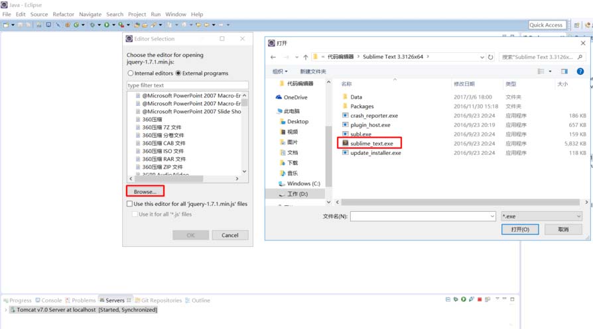Click the Servers view menu triangle

(x=497, y=299)
